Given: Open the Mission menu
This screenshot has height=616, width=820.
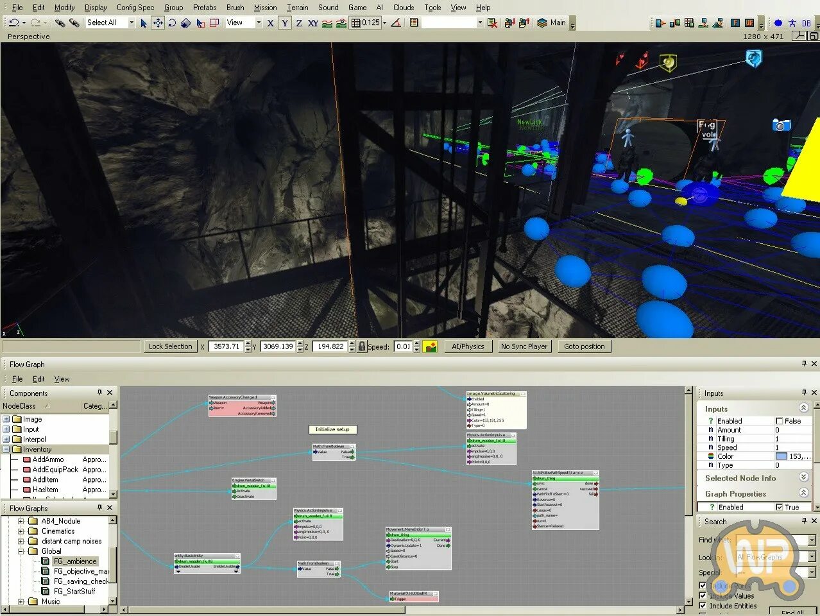Looking at the screenshot, I should click(x=265, y=7).
